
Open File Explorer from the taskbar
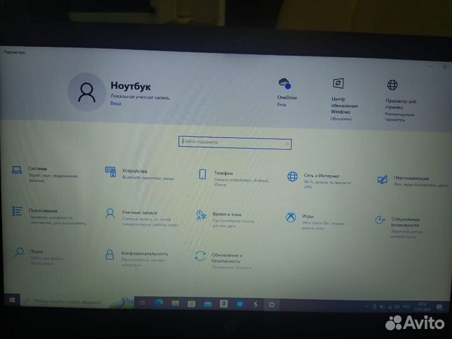pyautogui.click(x=175, y=304)
